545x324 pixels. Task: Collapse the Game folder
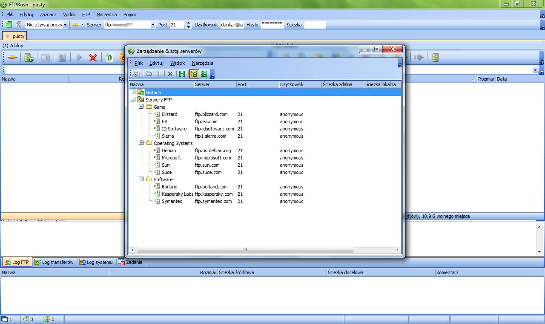(141, 107)
